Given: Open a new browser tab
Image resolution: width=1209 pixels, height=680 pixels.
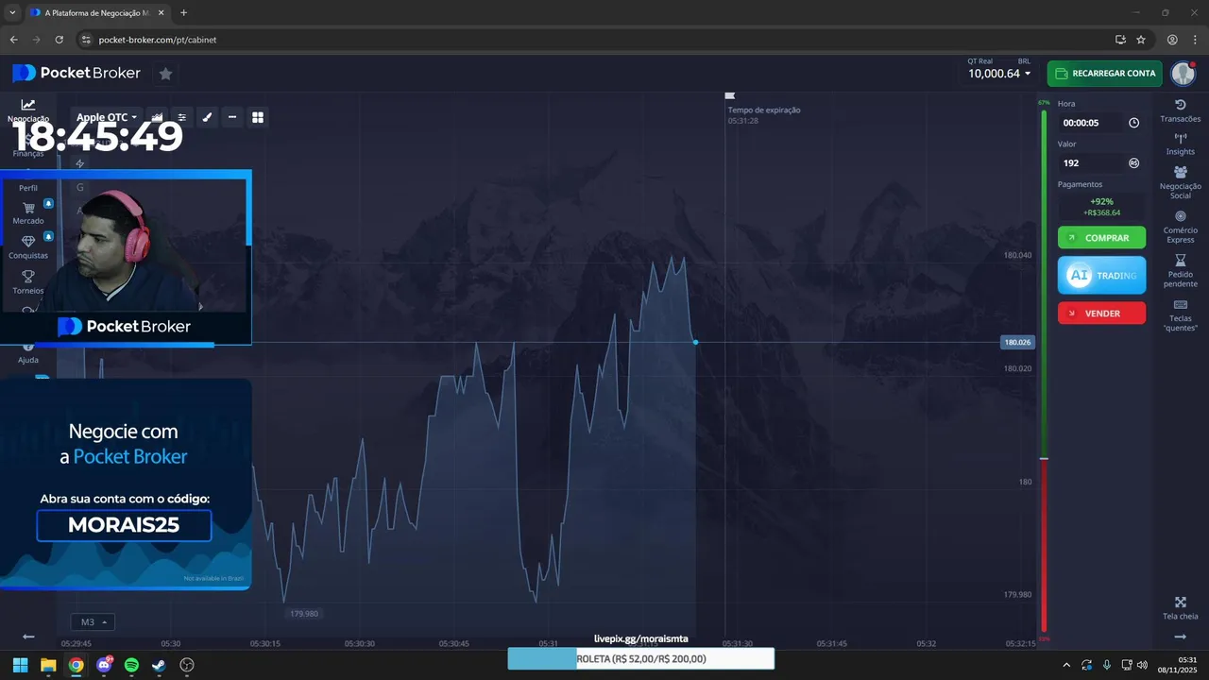Looking at the screenshot, I should [x=183, y=12].
